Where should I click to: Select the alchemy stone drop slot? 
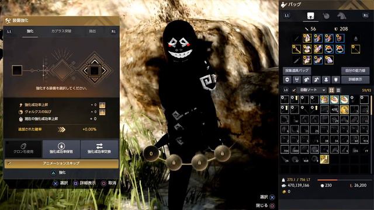pyautogui.click(x=356, y=38)
